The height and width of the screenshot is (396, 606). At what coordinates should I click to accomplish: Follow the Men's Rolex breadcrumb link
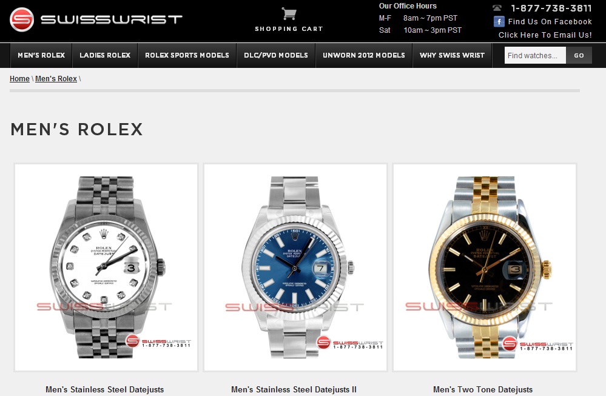pyautogui.click(x=56, y=78)
